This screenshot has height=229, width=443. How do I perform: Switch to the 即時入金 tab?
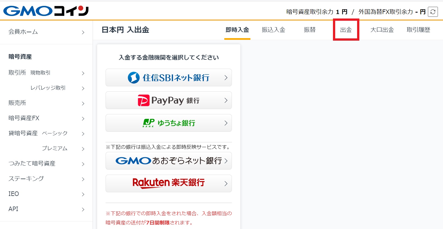point(237,30)
